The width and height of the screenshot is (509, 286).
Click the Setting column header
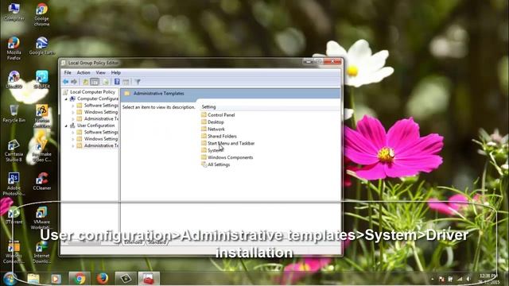208,107
